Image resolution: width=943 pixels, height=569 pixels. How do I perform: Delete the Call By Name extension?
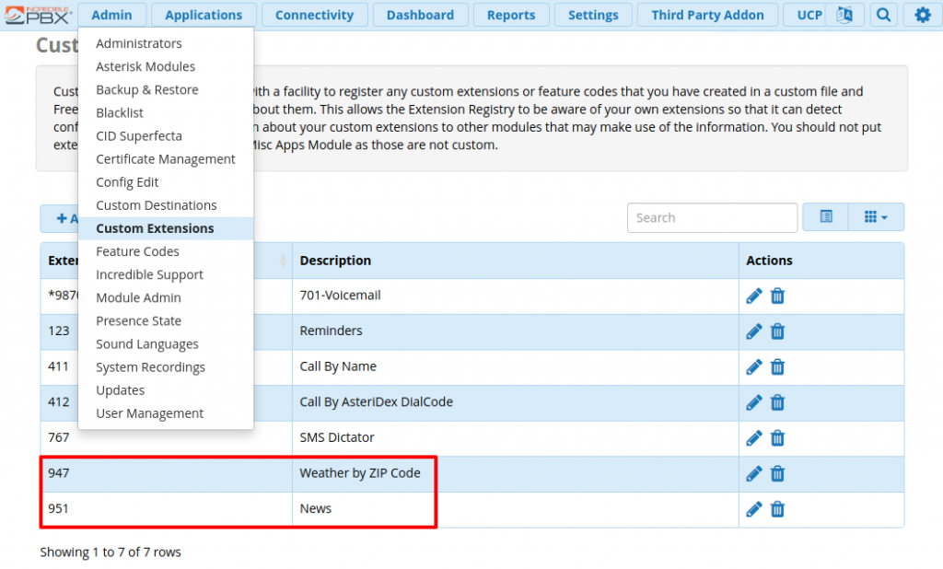(777, 366)
